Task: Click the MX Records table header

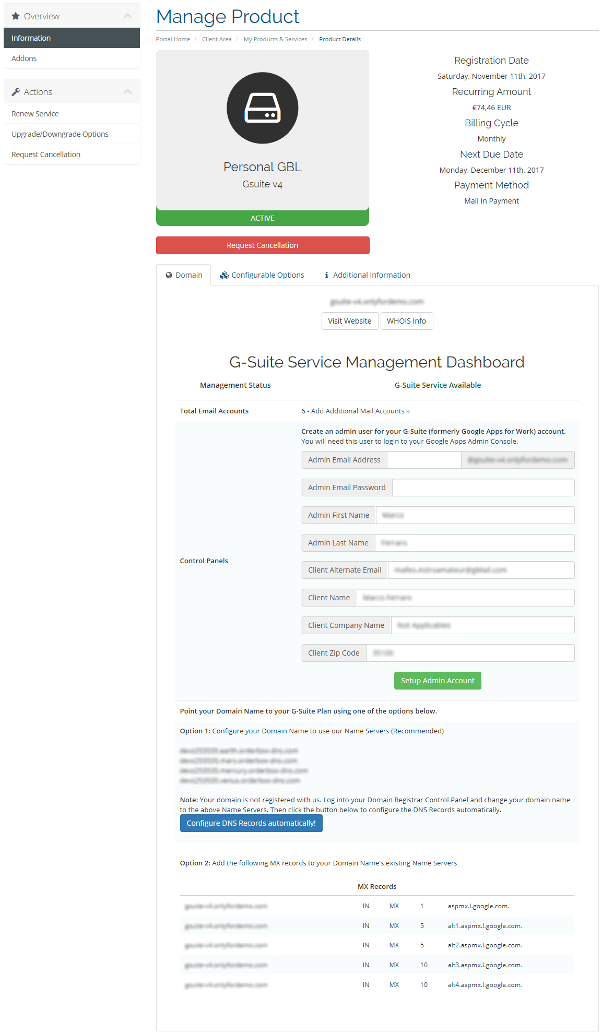Action: (377, 886)
